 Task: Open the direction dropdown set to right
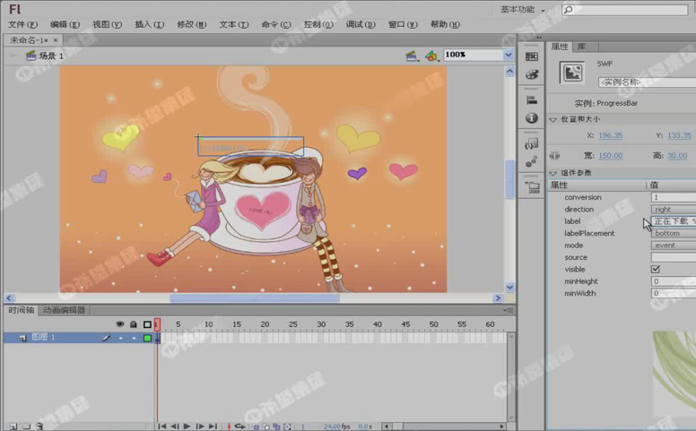(x=673, y=209)
